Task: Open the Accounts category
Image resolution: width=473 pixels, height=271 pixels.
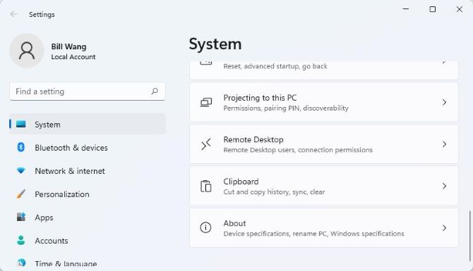Action: 88,240
